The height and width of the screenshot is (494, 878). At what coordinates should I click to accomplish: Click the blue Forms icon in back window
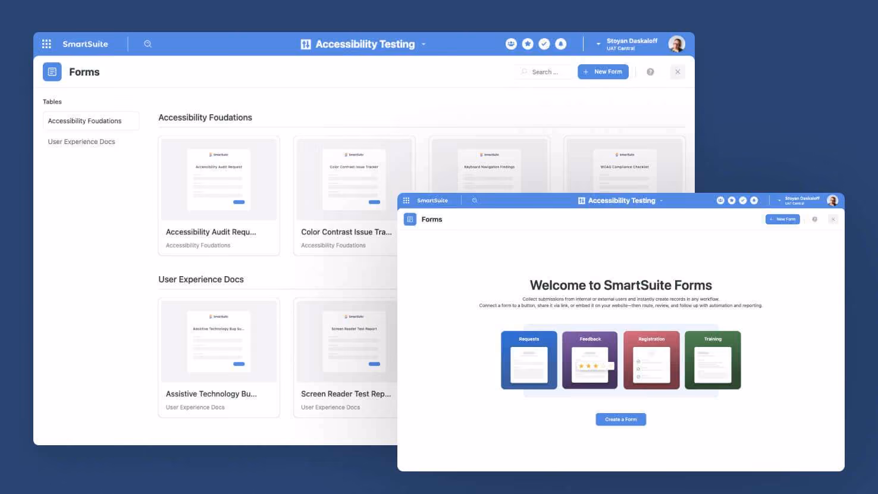pos(52,72)
